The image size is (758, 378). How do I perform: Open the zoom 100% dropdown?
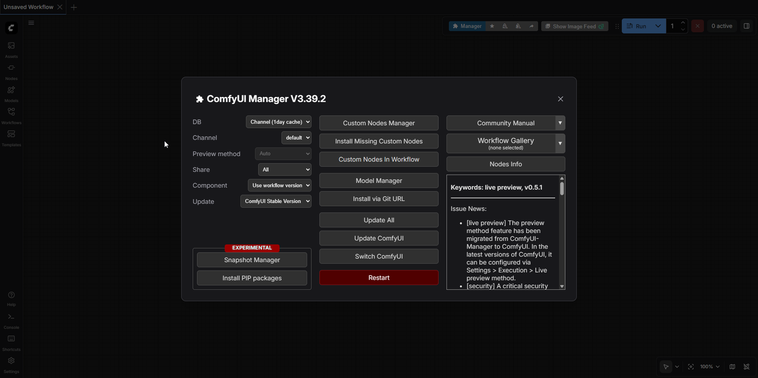(709, 367)
